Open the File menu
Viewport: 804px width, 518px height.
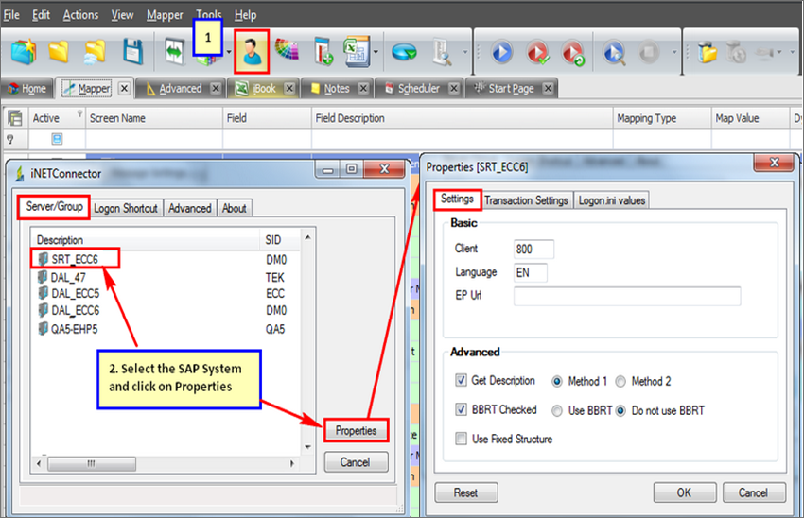click(11, 15)
